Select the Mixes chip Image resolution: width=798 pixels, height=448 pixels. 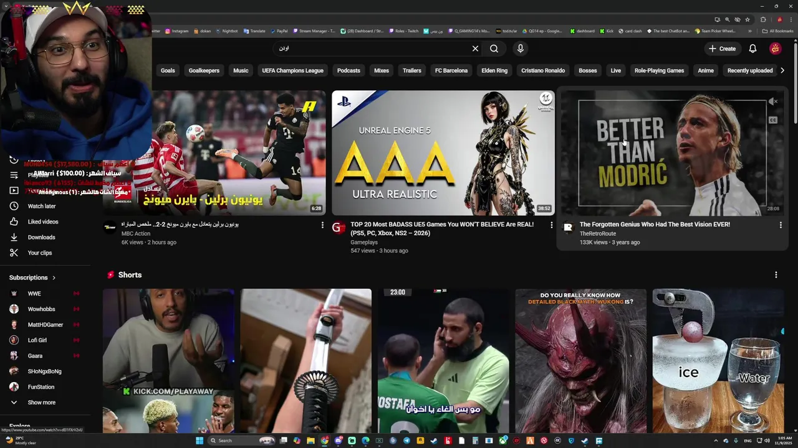(382, 70)
